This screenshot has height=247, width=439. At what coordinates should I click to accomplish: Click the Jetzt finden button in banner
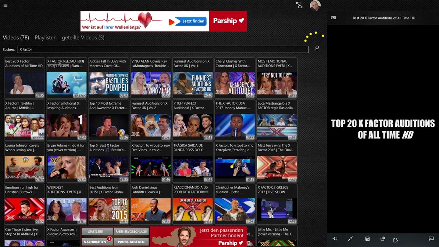191,21
